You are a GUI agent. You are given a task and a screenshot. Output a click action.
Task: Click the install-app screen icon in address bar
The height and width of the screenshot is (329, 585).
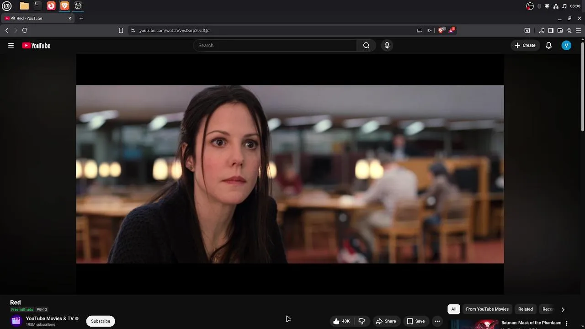click(419, 30)
